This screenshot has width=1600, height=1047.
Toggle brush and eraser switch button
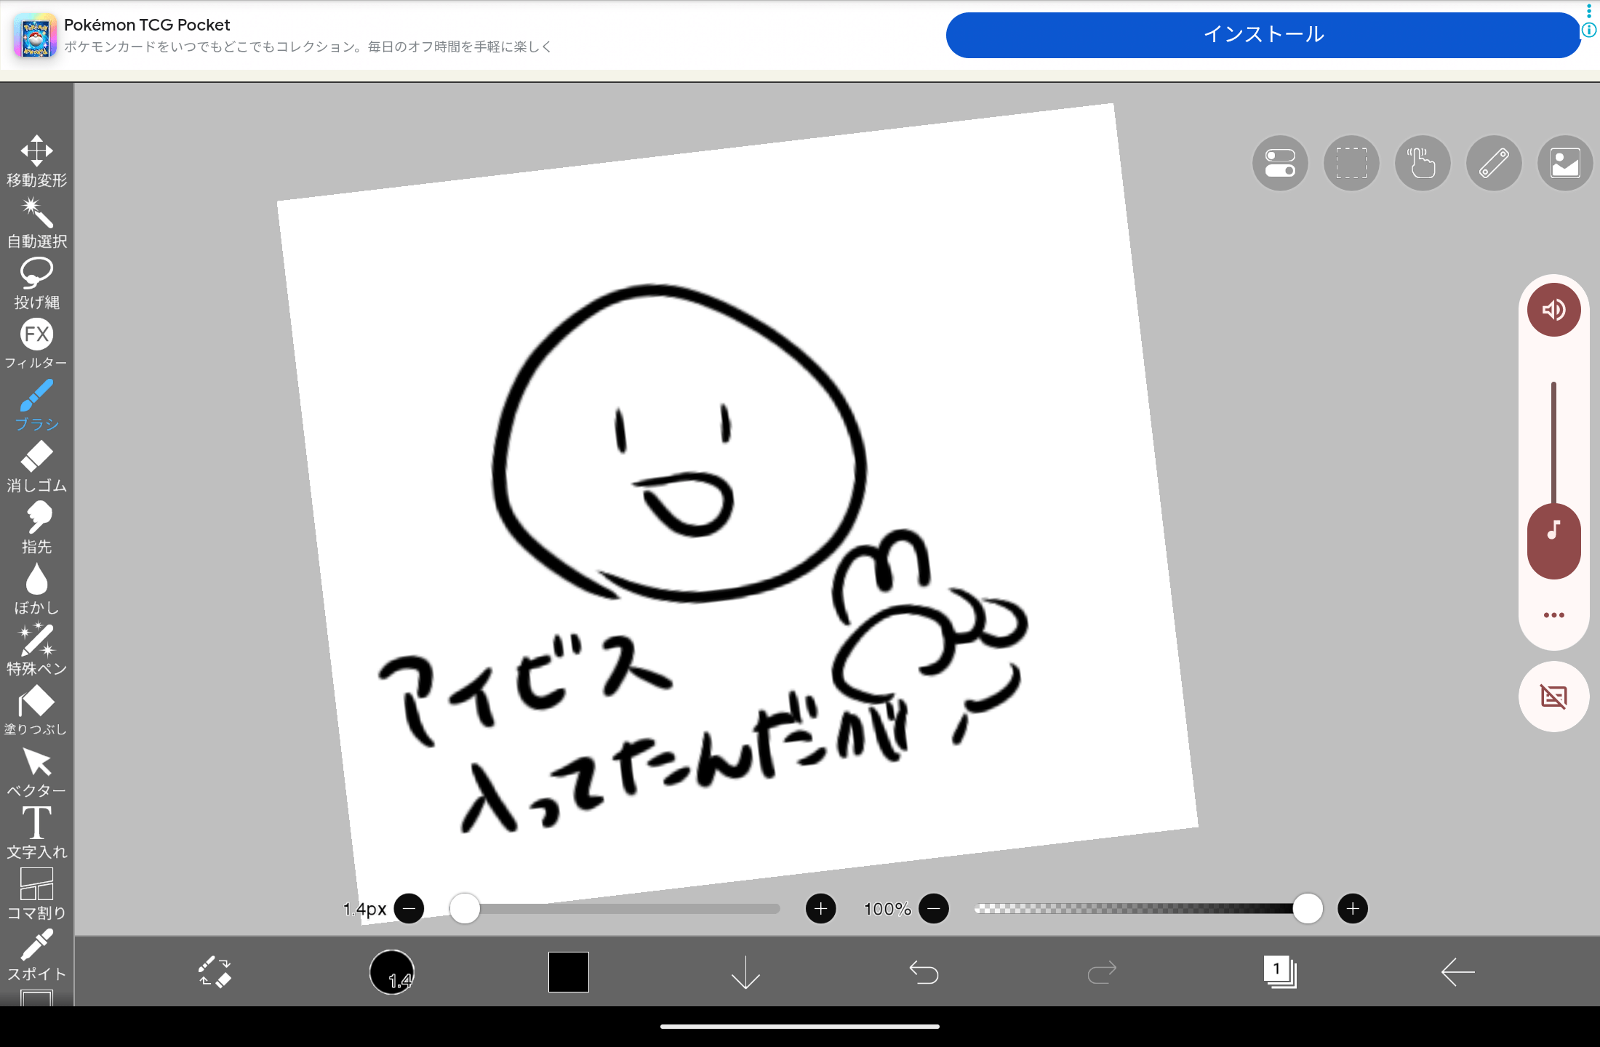(215, 971)
